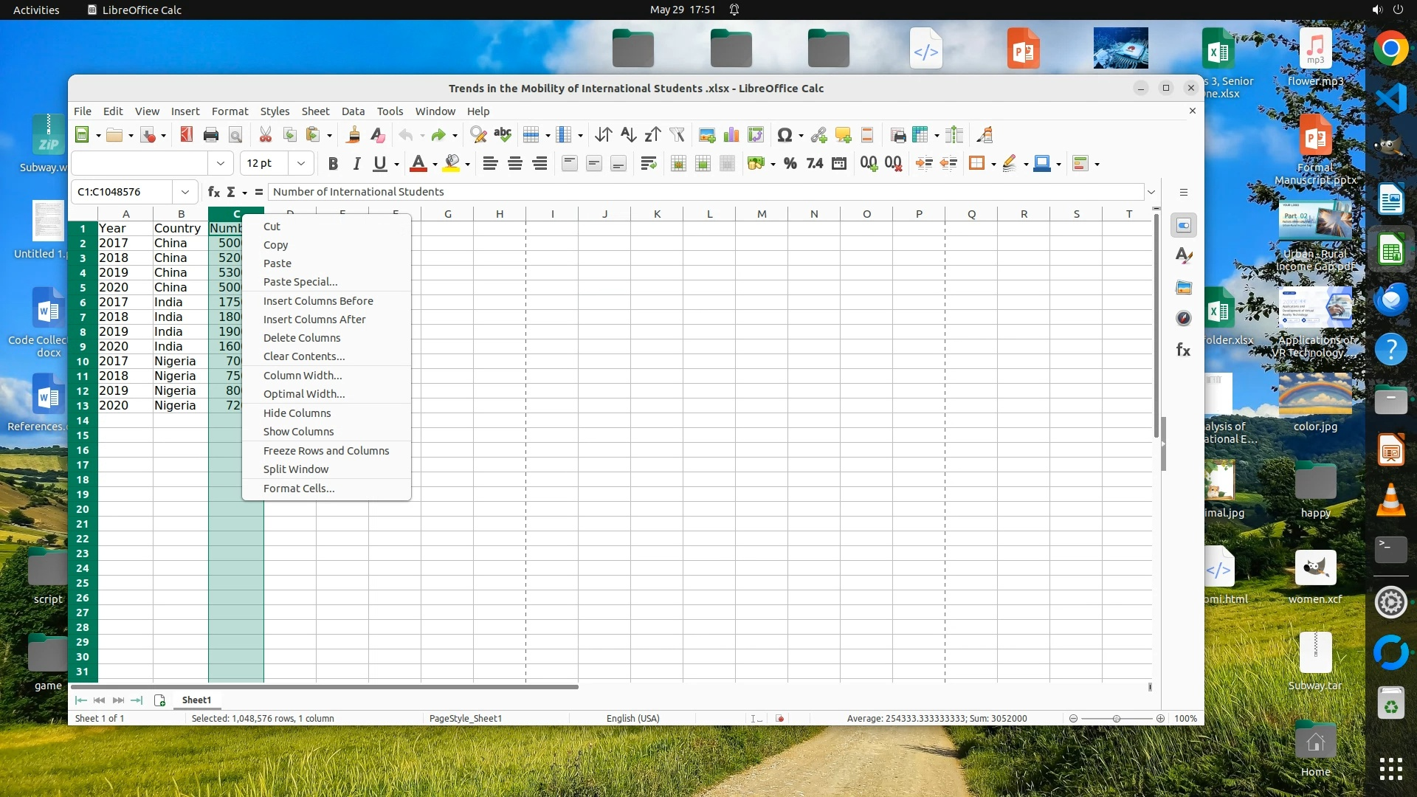
Task: Click the AutoFilter funnel icon
Action: (677, 135)
